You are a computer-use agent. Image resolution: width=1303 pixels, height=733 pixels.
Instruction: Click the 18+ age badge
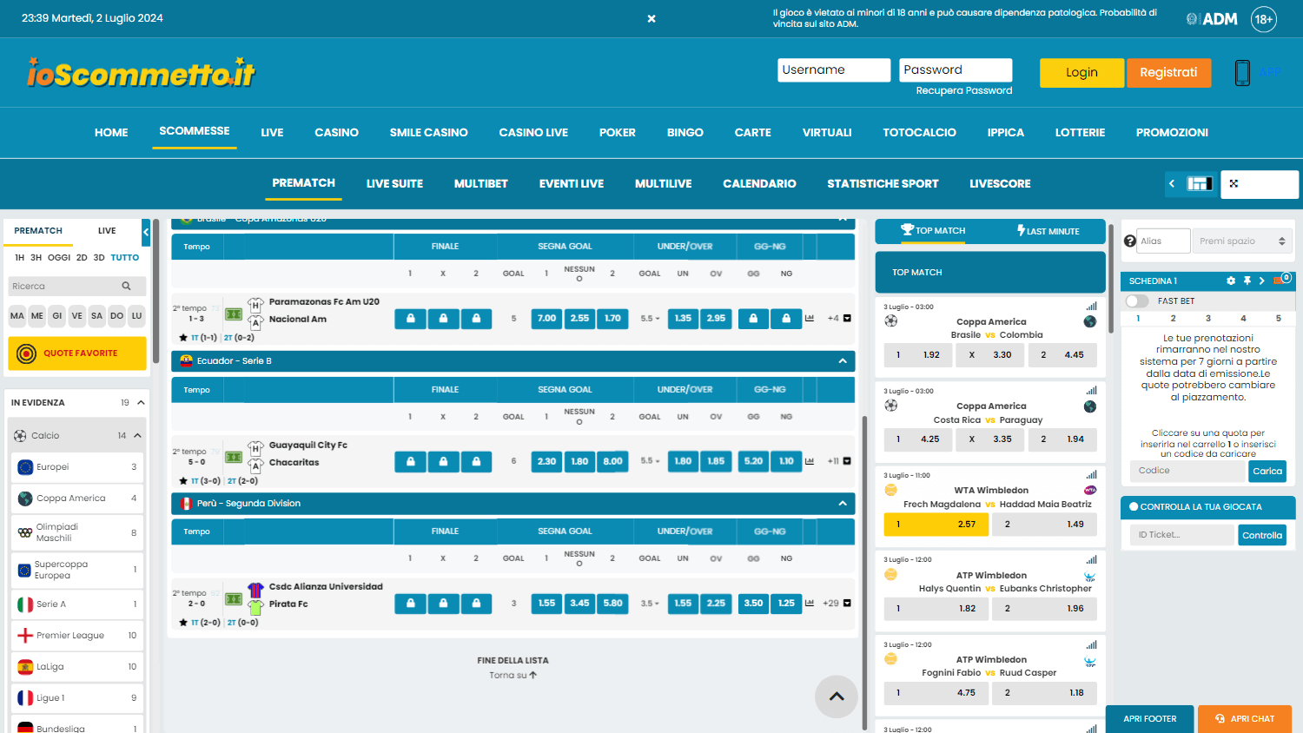1264,19
